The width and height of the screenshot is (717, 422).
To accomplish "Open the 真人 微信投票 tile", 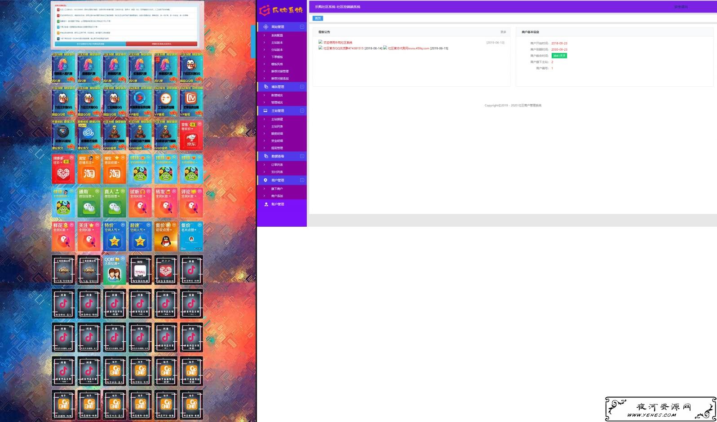I will coord(115,203).
